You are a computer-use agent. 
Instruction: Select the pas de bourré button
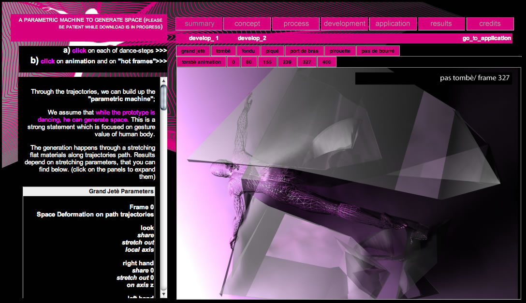tap(378, 51)
